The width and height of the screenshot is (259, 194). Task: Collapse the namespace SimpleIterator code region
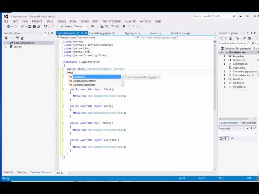point(62,62)
